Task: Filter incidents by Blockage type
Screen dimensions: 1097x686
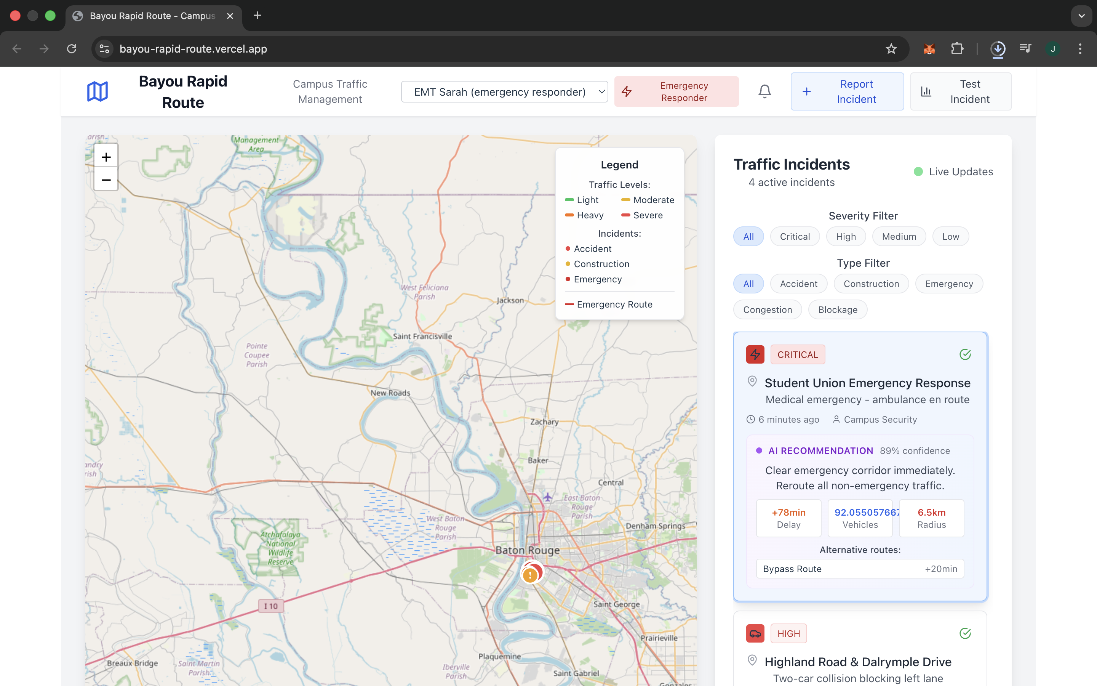Action: (837, 309)
